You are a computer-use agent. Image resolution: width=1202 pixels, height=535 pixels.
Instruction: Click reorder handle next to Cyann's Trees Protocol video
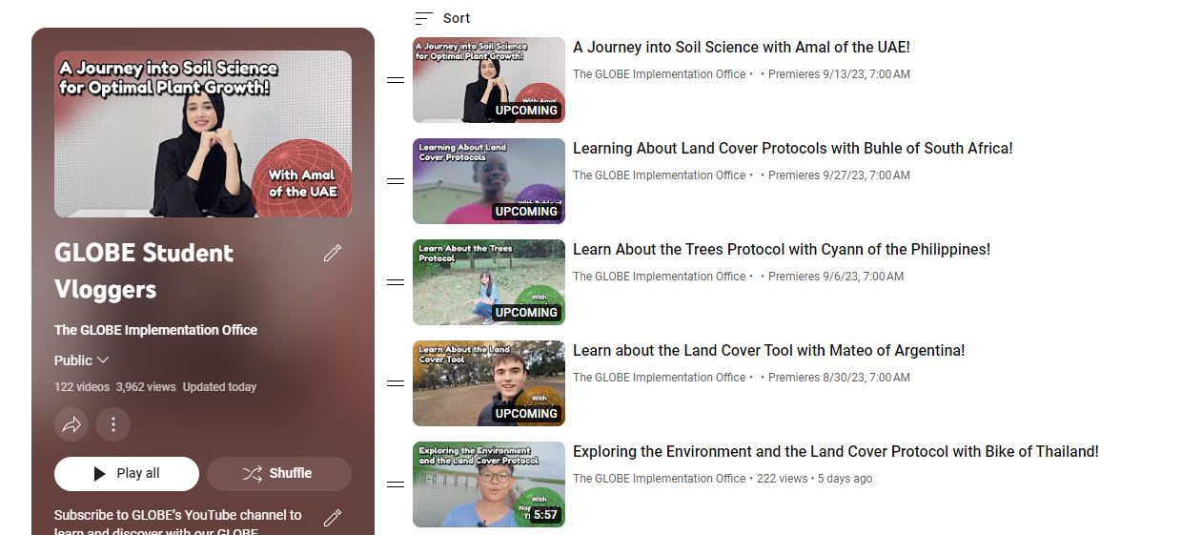[396, 282]
